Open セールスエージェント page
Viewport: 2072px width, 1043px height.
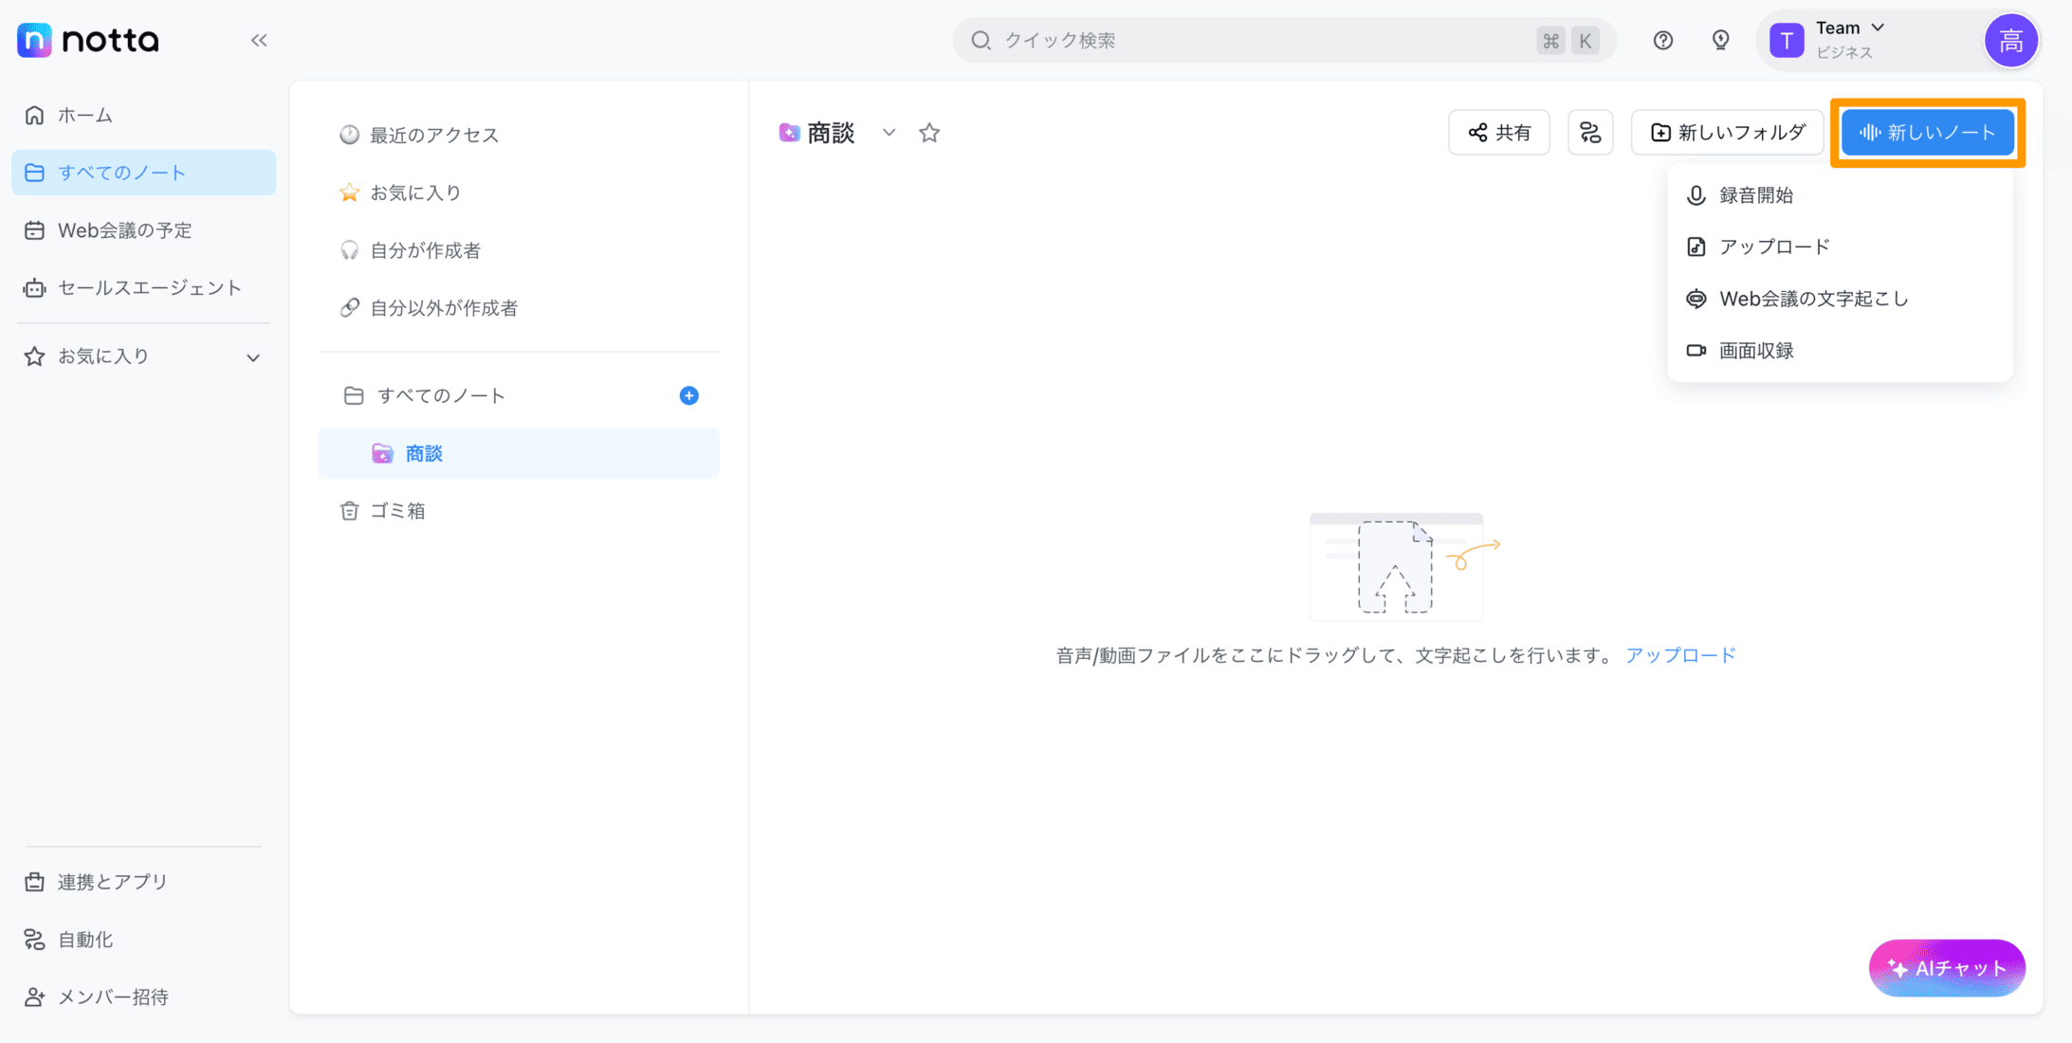[143, 287]
